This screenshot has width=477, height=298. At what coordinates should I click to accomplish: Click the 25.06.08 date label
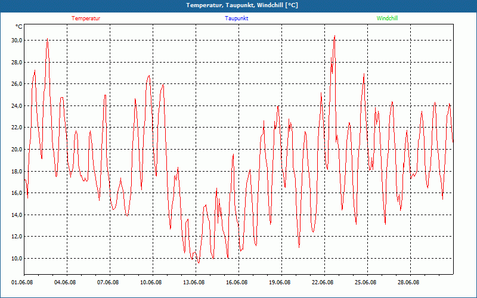[x=366, y=283]
